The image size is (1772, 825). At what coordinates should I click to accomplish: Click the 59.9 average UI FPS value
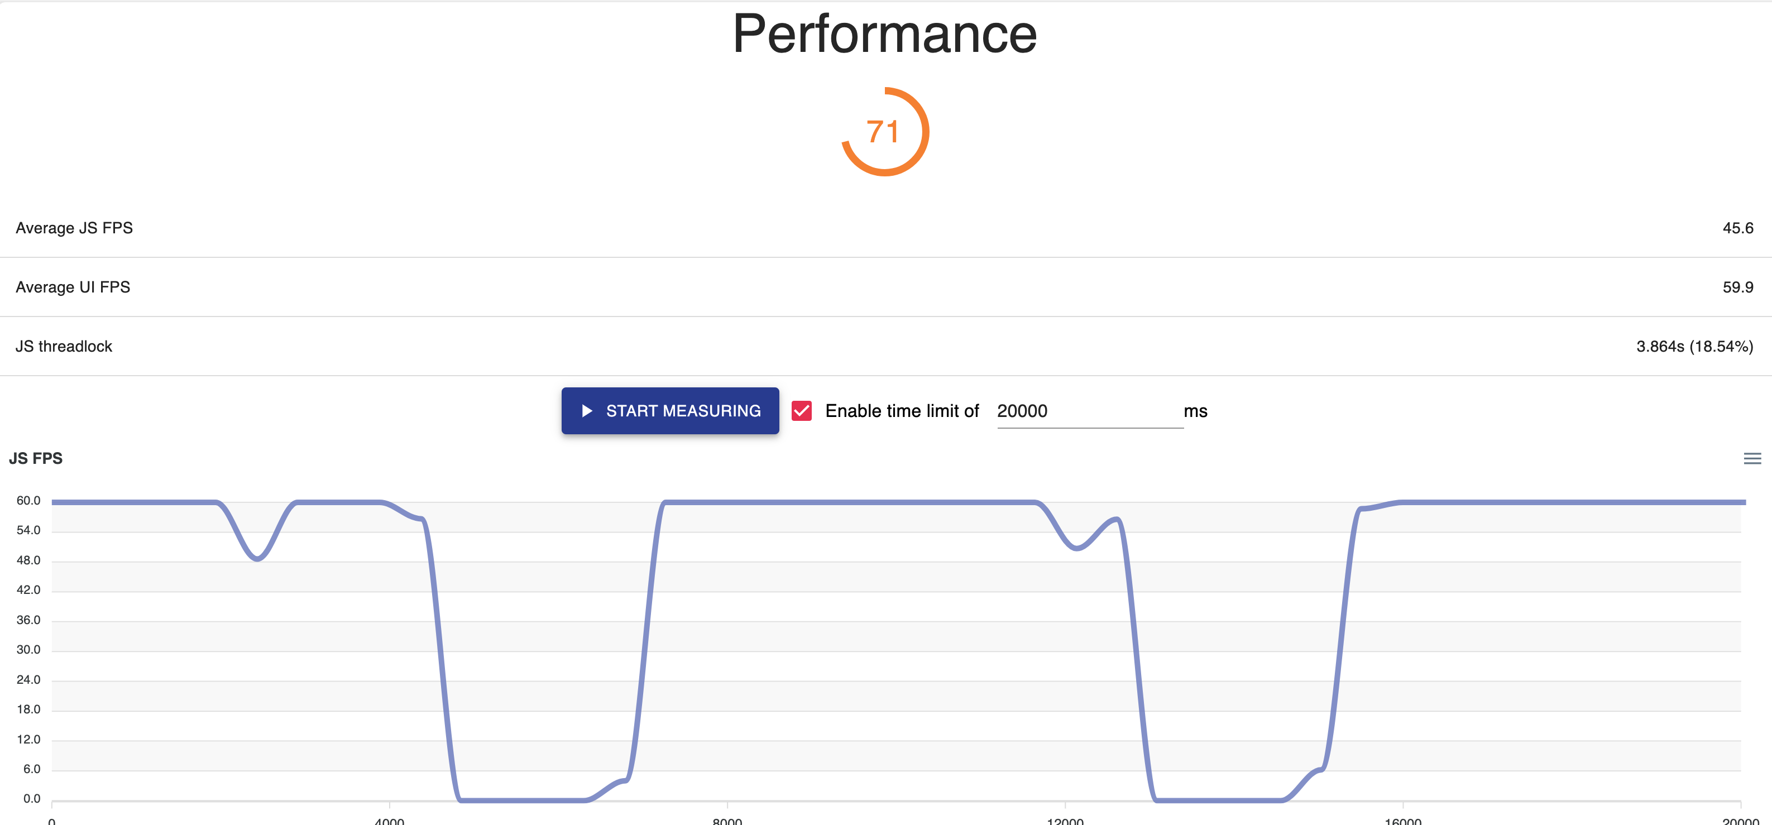click(x=1737, y=287)
